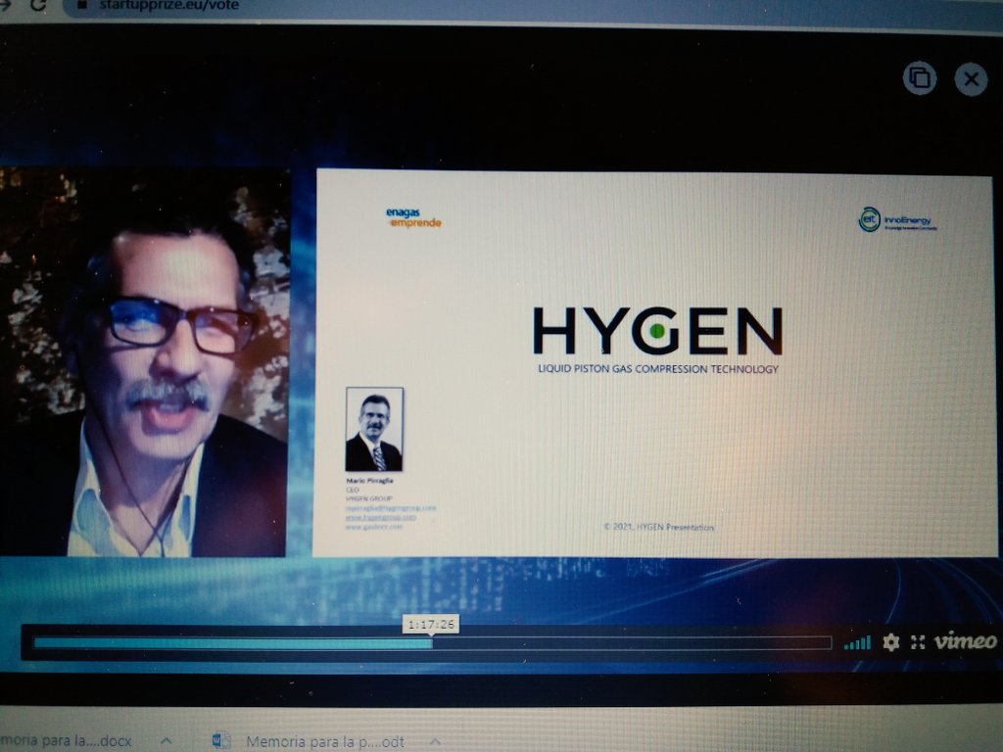Click '© 2021, HYGEN Presentation' footer text
This screenshot has width=1003, height=752.
[x=659, y=527]
